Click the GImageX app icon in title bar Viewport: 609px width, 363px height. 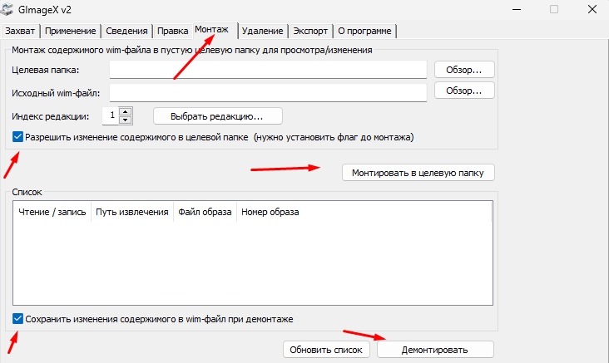(x=7, y=9)
